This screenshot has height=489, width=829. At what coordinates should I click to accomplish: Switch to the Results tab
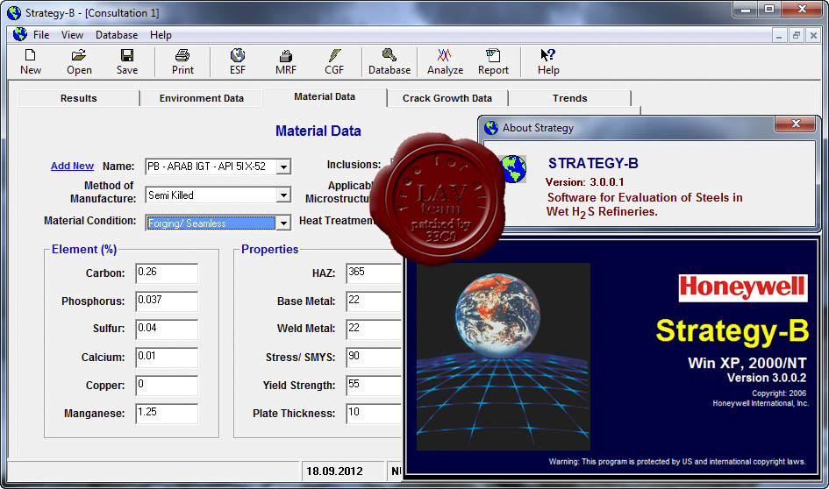tap(79, 98)
